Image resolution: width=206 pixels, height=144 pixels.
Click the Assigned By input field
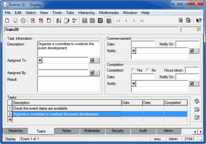click(x=63, y=73)
